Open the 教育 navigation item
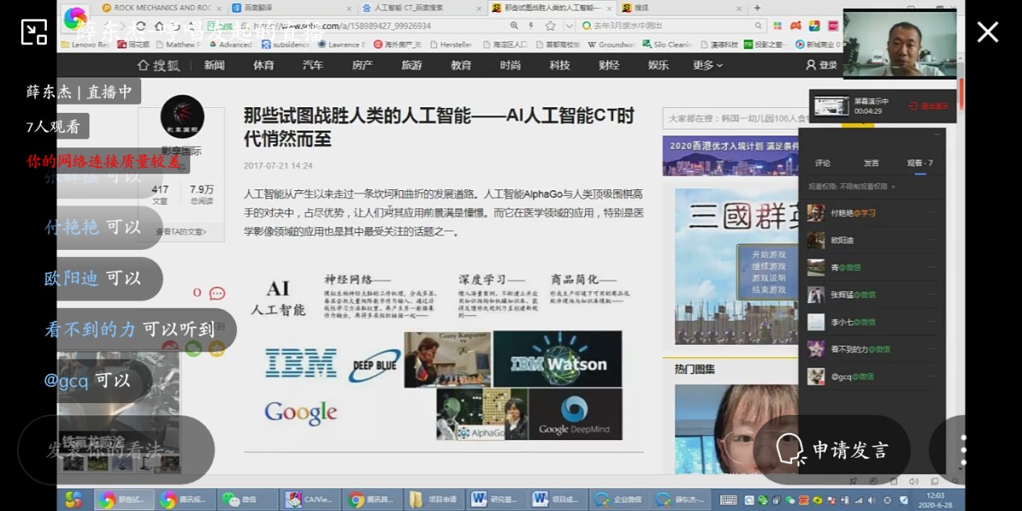The height and width of the screenshot is (511, 1022). [461, 65]
